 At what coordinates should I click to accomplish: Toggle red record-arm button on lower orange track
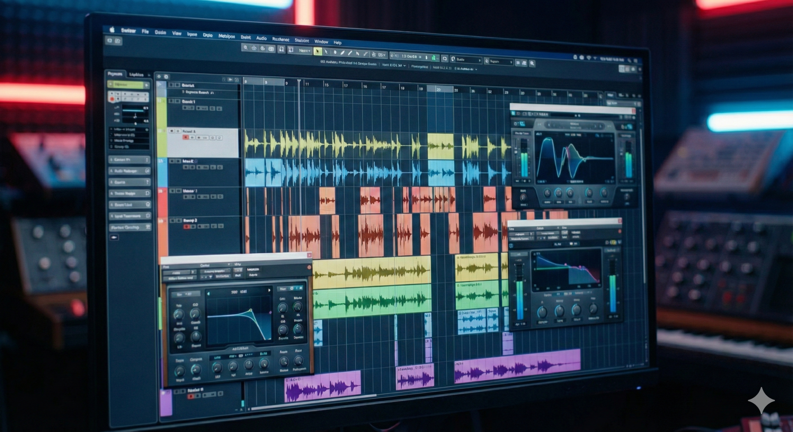point(186,227)
